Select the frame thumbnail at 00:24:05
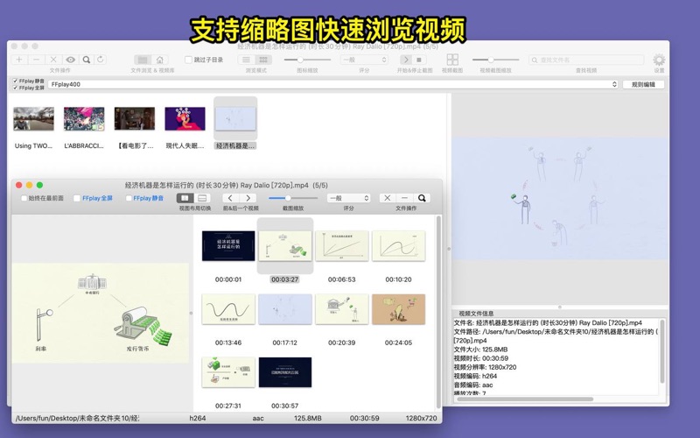The width and height of the screenshot is (700, 438). 398,309
